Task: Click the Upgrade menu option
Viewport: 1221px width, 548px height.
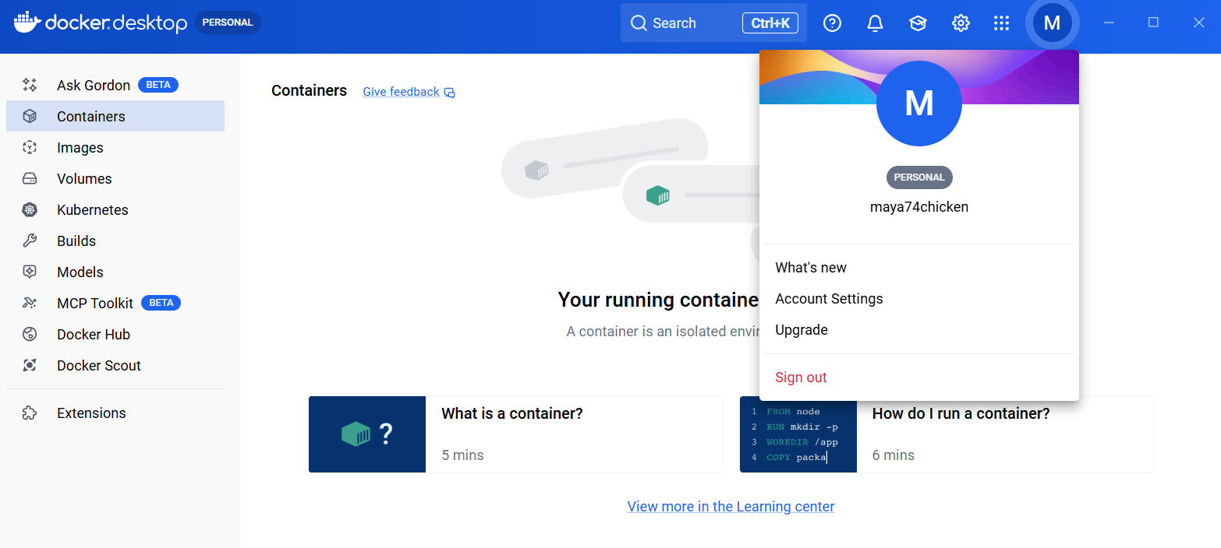Action: [x=802, y=330]
